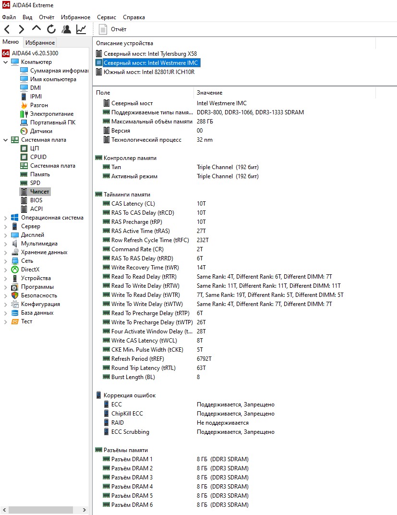Open user management toolbar icon
The height and width of the screenshot is (515, 397).
point(66,29)
